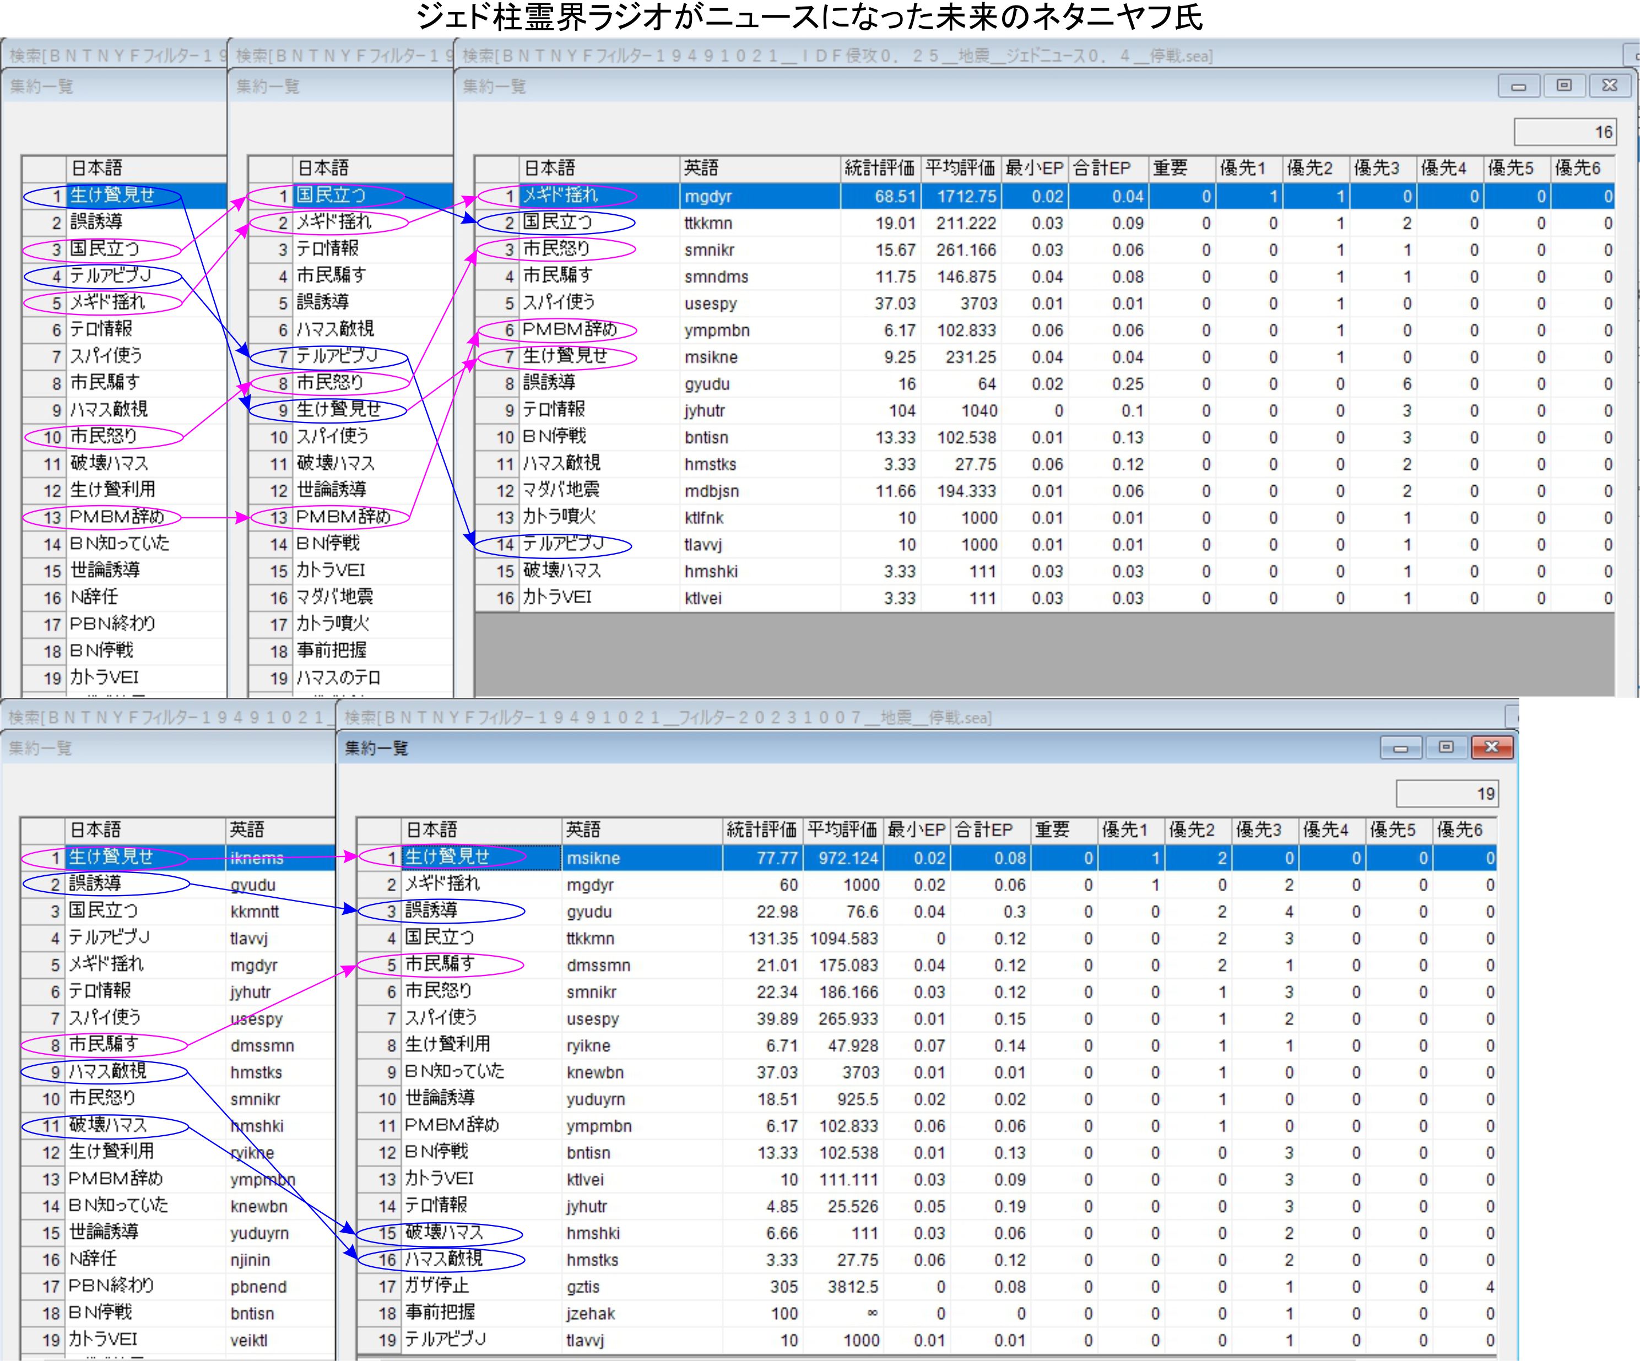The height and width of the screenshot is (1361, 1640).
Task: Click 合計EP header in 19-row table
Action: coord(991,829)
